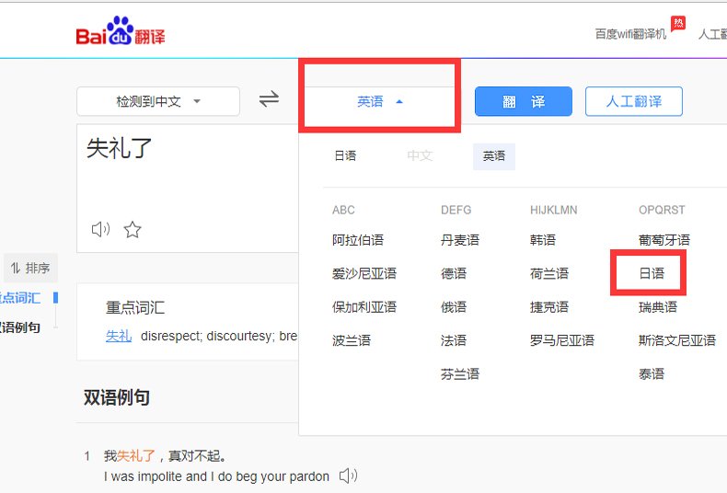Select 葡萄牙语 from the language list
The image size is (727, 493).
tap(664, 240)
